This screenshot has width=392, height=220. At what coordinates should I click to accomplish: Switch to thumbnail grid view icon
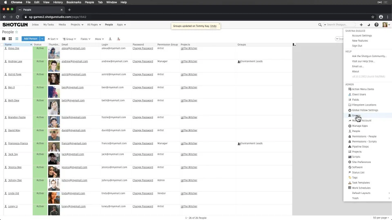pos(10,39)
